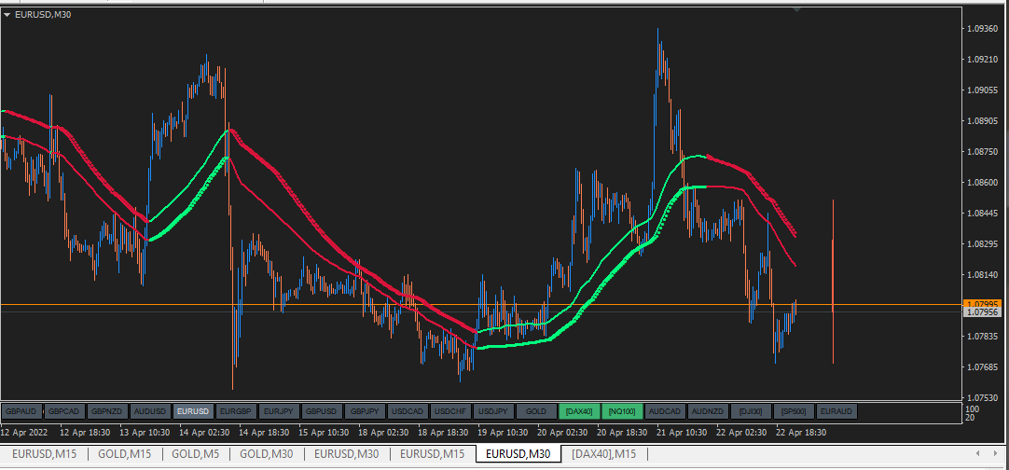Click the [DJI30] symbol button
The width and height of the screenshot is (1009, 470).
(x=751, y=411)
